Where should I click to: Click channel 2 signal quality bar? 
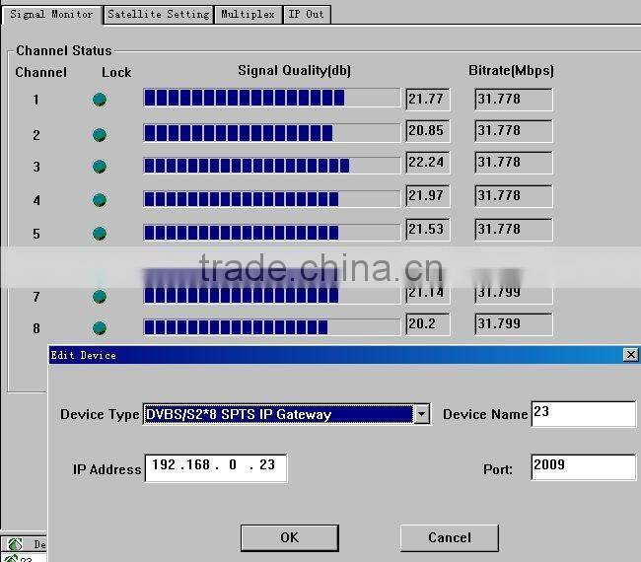[x=272, y=133]
